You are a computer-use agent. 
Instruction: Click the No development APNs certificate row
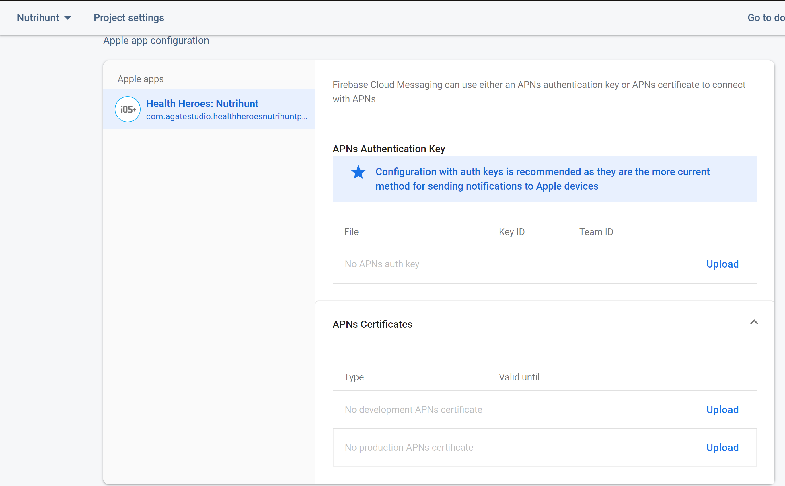point(413,409)
